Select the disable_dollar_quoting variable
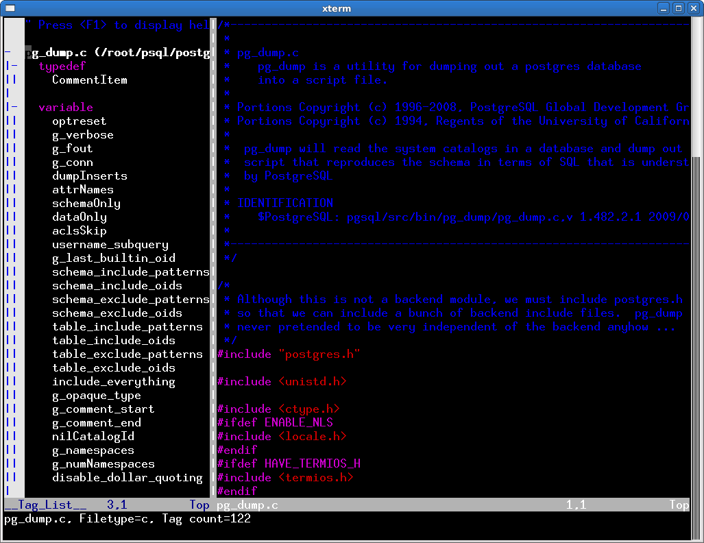 (128, 477)
